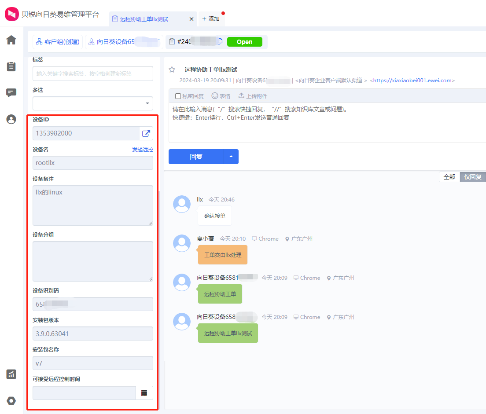Screen dimensions: 486x414
Task: Click the blue 回复 button
Action: pos(196,157)
